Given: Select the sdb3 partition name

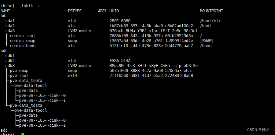Looking at the screenshot, I should point(10,66).
